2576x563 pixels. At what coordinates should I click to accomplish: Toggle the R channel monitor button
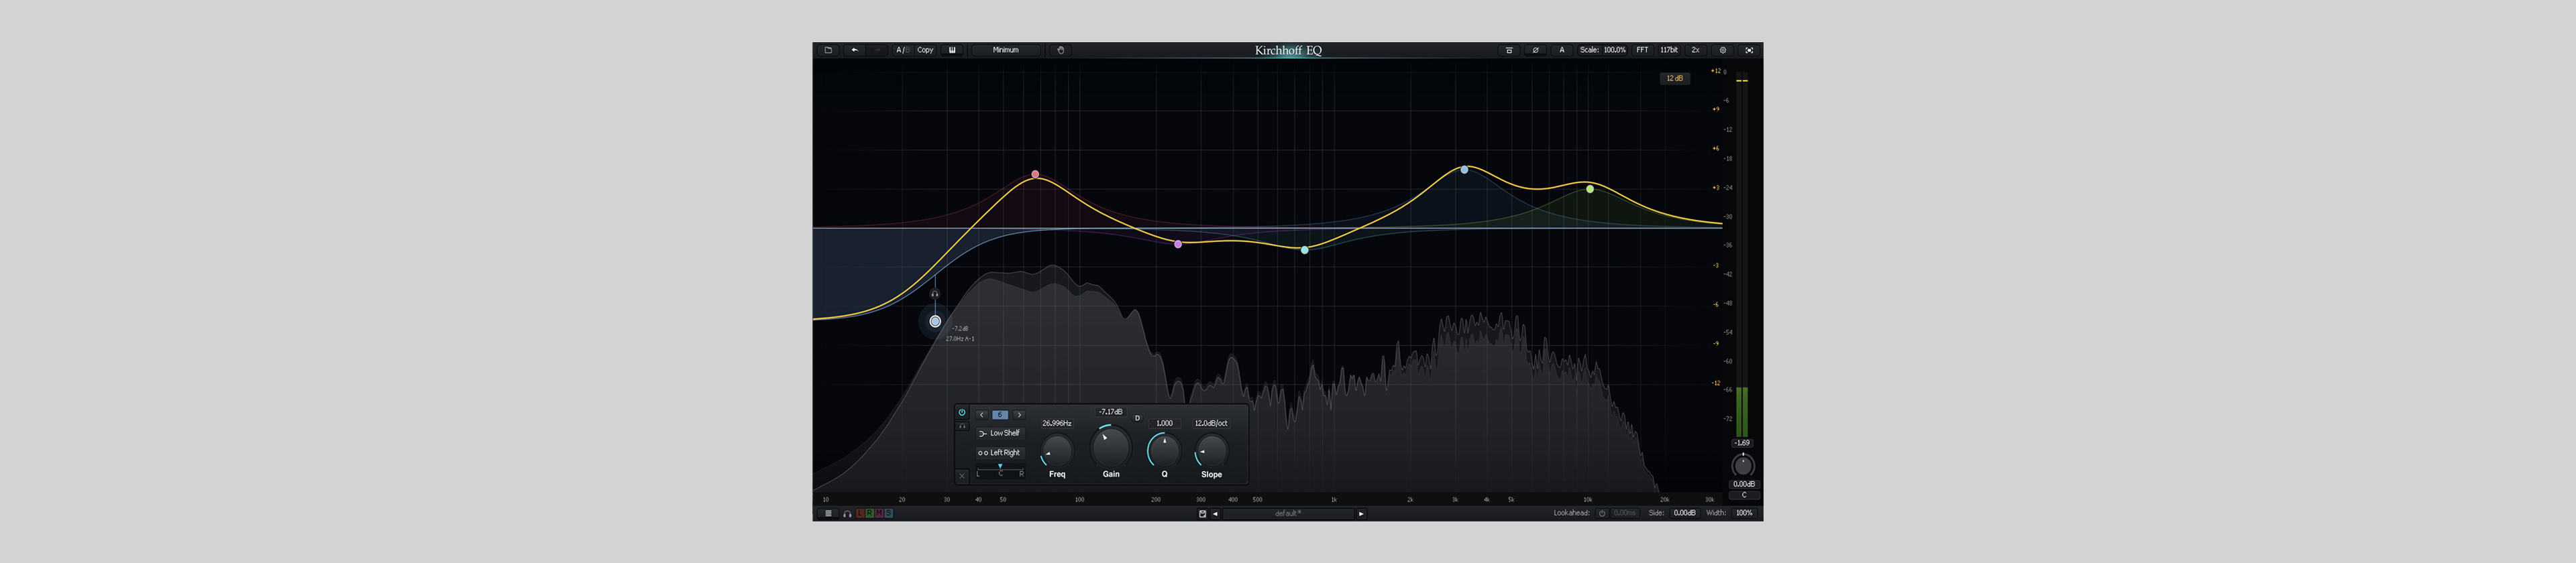click(870, 513)
